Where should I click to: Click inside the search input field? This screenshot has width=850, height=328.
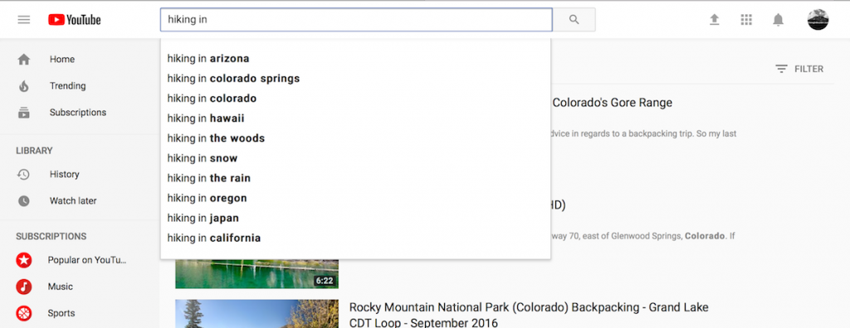coord(356,20)
